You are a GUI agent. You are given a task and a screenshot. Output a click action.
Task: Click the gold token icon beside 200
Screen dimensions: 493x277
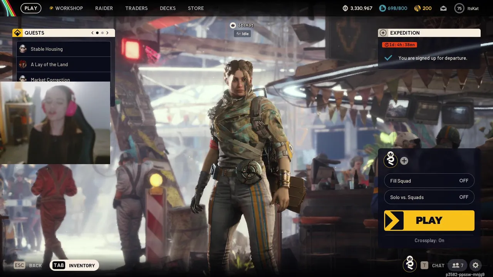click(x=417, y=8)
